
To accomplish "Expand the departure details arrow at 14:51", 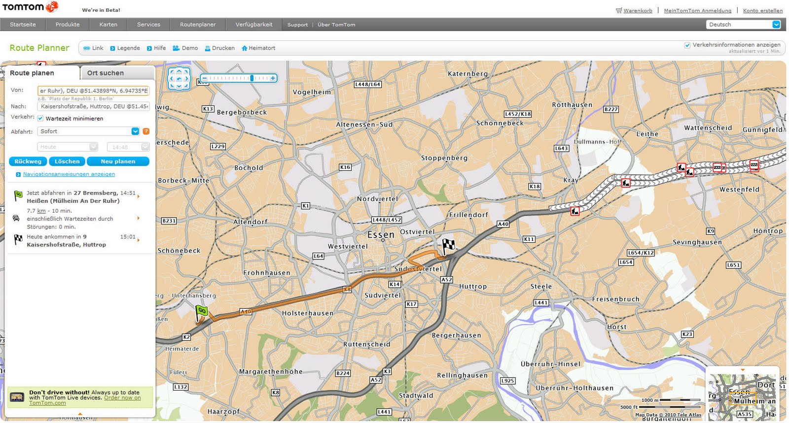I will pyautogui.click(x=139, y=196).
